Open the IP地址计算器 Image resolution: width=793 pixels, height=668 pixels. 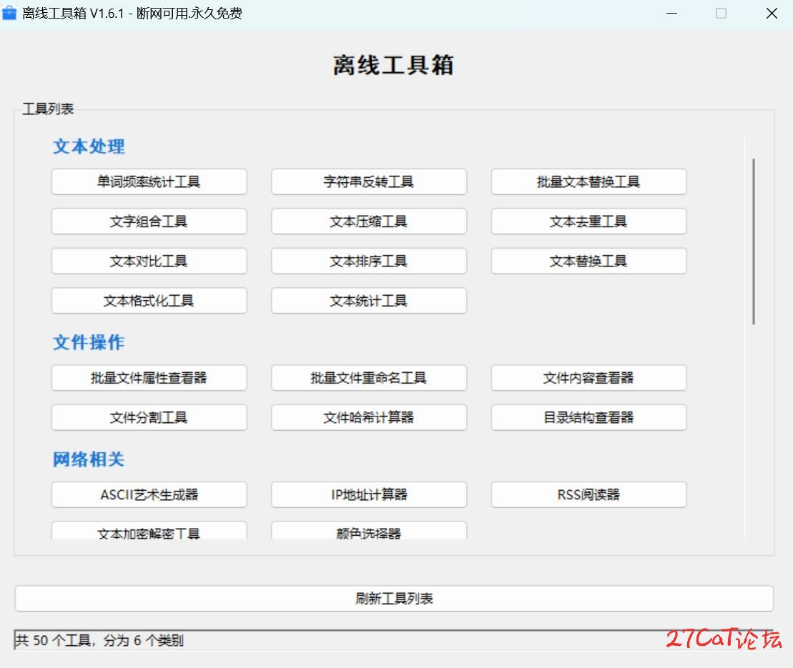click(x=368, y=494)
